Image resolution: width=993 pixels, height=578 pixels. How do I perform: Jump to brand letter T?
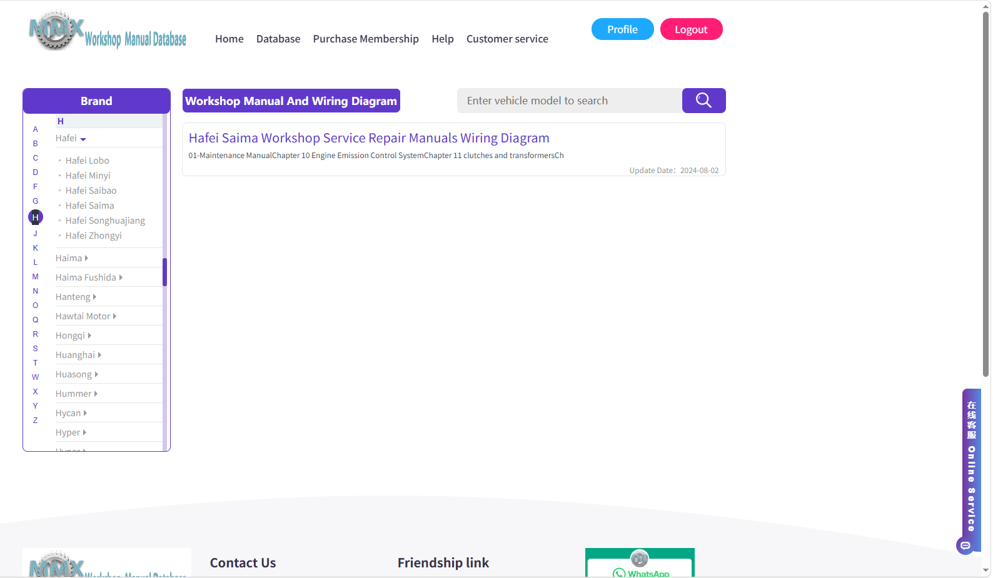coord(36,363)
